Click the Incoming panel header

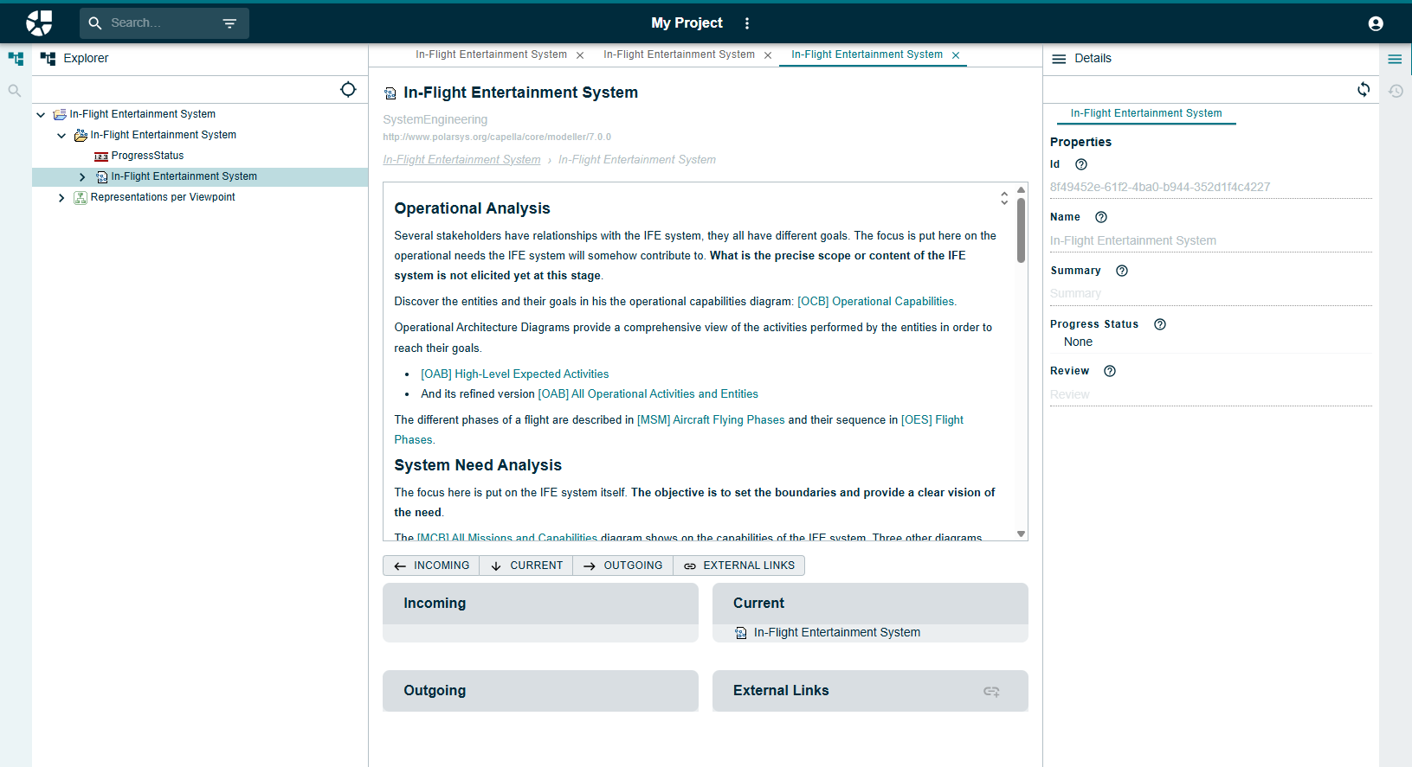pos(540,604)
